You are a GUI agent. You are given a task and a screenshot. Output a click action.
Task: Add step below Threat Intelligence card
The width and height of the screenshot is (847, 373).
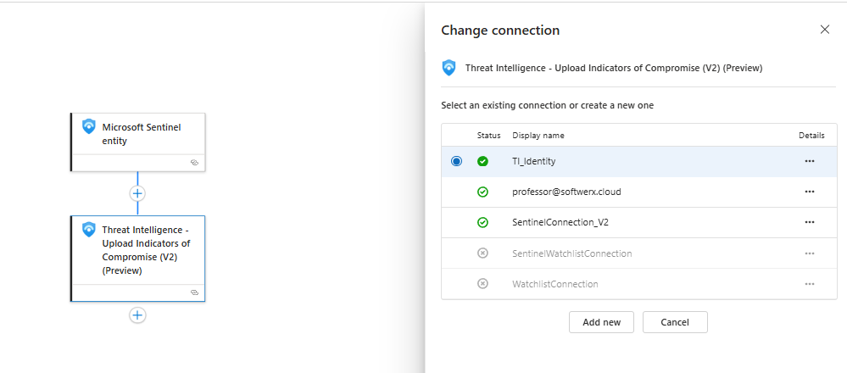pos(137,315)
